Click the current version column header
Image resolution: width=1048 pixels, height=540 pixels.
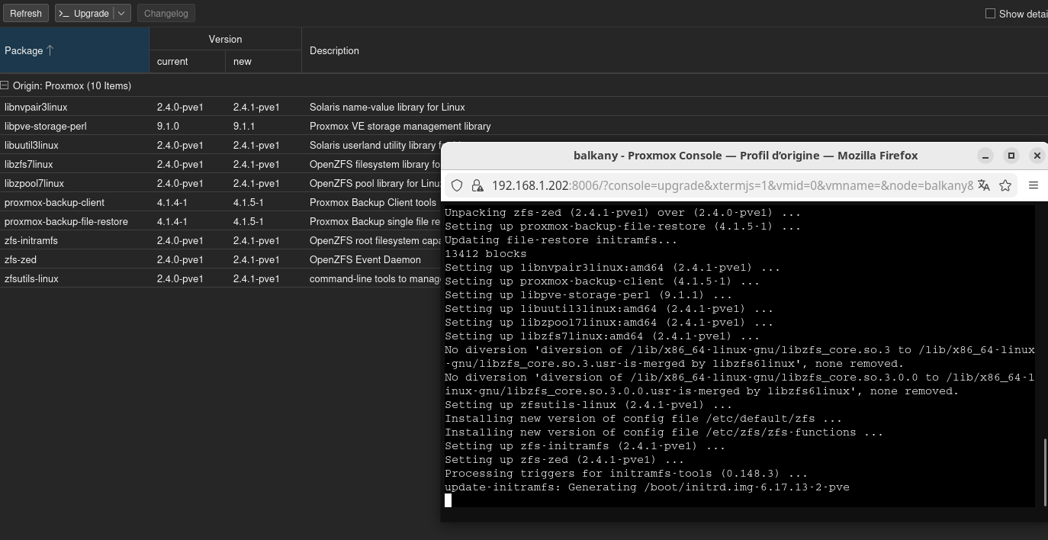tap(172, 62)
